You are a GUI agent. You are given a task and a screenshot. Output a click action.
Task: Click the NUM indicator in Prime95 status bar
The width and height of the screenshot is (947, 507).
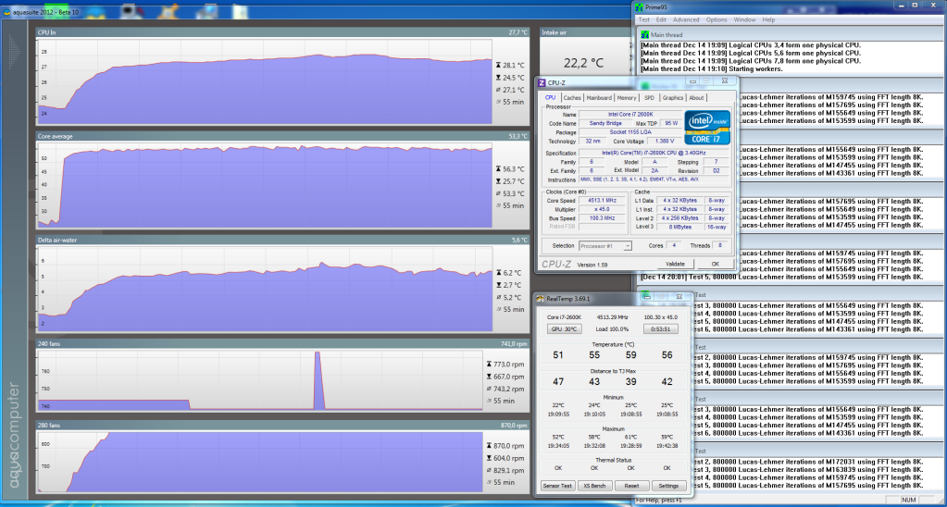(909, 500)
